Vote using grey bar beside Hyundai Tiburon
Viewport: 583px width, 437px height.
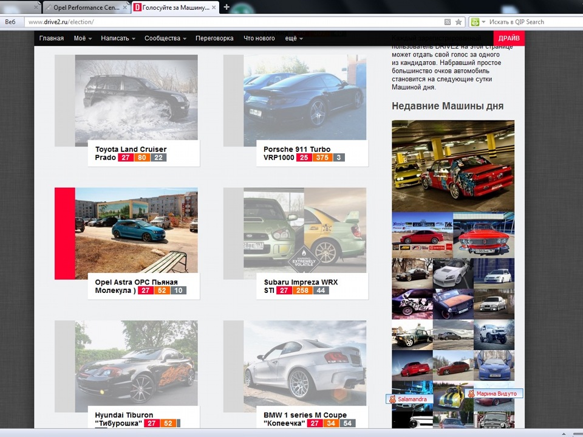pos(65,366)
